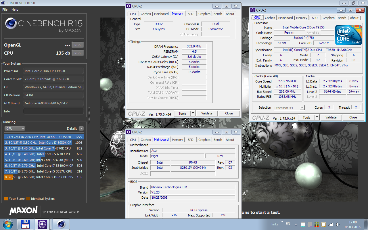The width and height of the screenshot is (368, 230).
Task: Select ranking row Intel Core 2 Duo
Action: [x=44, y=177]
